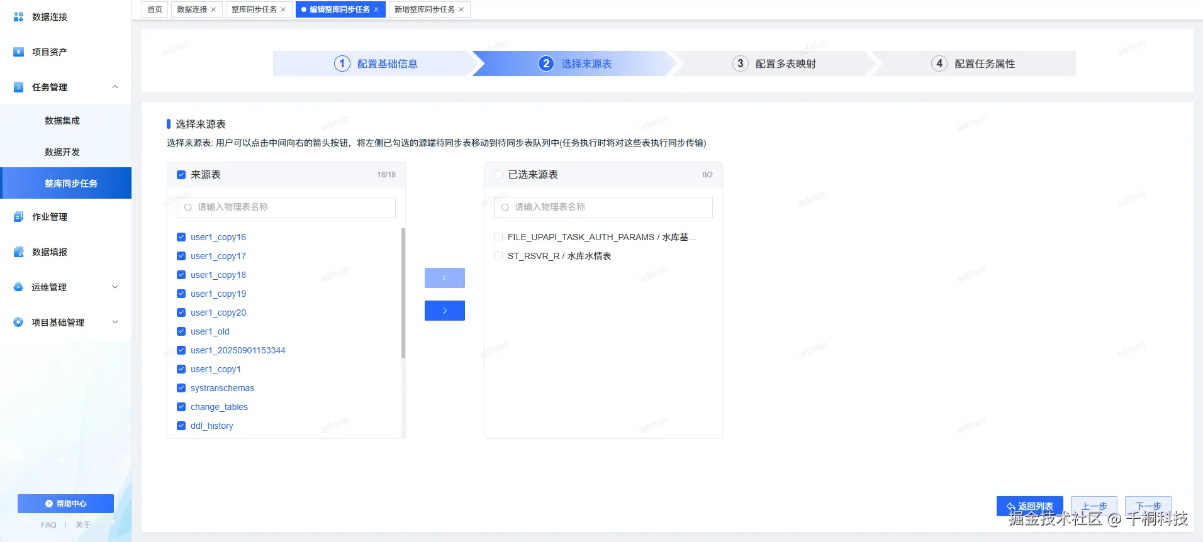Open the 关于 link
This screenshot has height=542, width=1203.
coord(83,525)
